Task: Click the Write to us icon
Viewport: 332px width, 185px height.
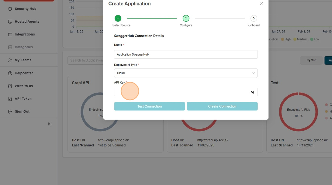Action: click(10, 86)
